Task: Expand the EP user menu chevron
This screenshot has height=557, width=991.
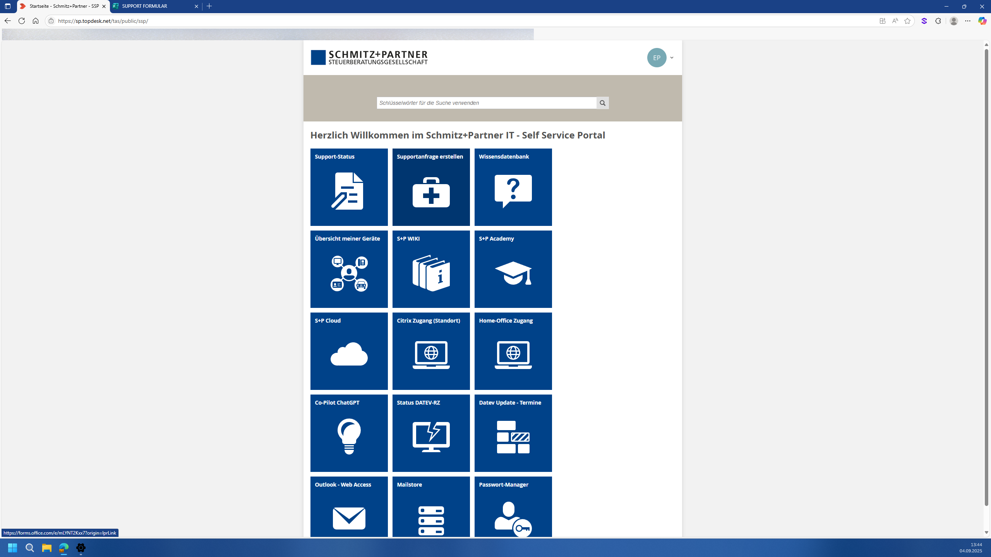Action: click(x=672, y=58)
